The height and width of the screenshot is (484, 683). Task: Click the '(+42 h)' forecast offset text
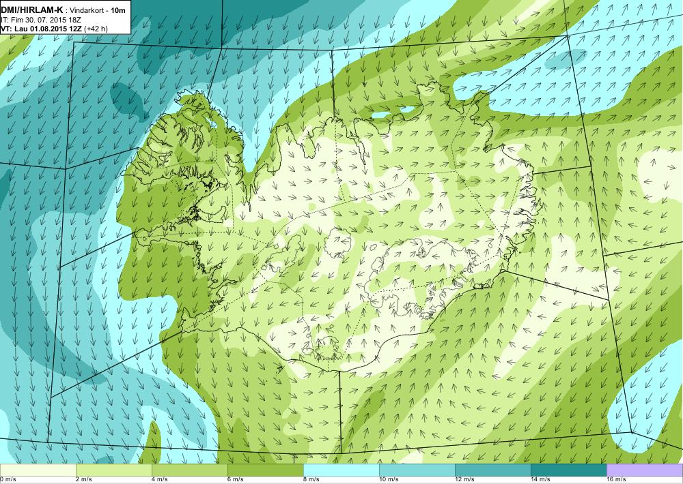pyautogui.click(x=96, y=29)
